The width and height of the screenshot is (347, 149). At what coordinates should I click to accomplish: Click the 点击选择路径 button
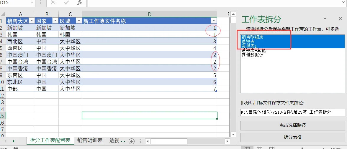pyautogui.click(x=293, y=125)
